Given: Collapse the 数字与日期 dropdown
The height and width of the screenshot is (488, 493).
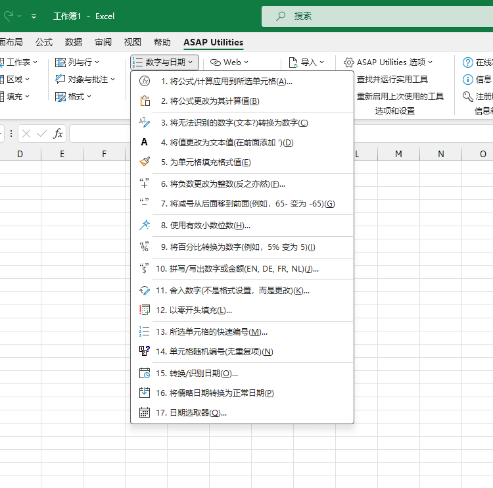Looking at the screenshot, I should coord(164,62).
